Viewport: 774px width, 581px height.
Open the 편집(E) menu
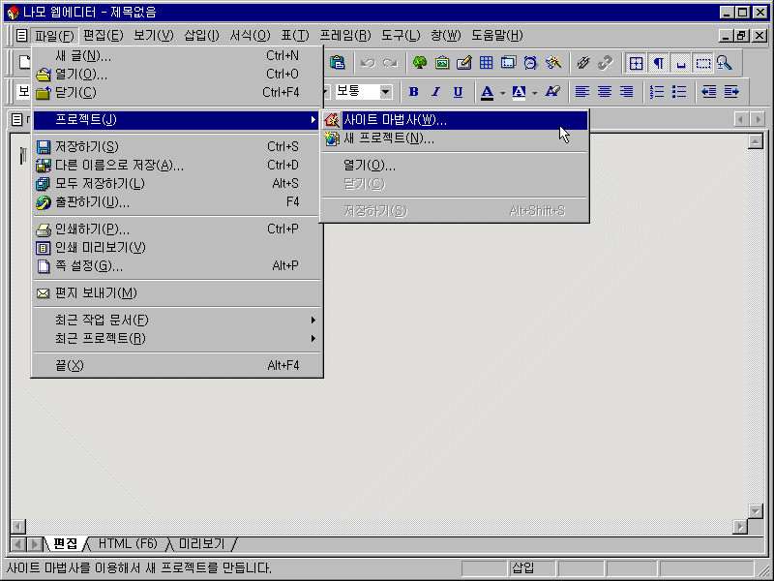(x=104, y=36)
